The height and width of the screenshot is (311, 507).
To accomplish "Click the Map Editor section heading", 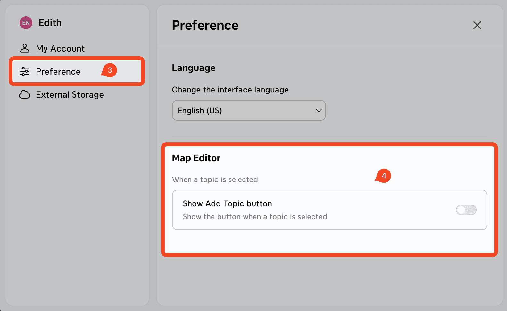I will click(196, 158).
